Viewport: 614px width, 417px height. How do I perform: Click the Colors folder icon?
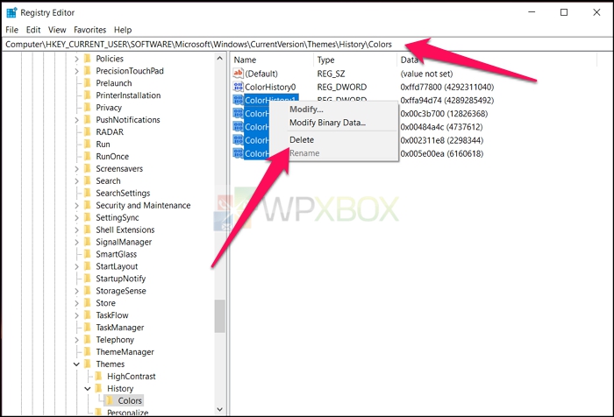110,400
